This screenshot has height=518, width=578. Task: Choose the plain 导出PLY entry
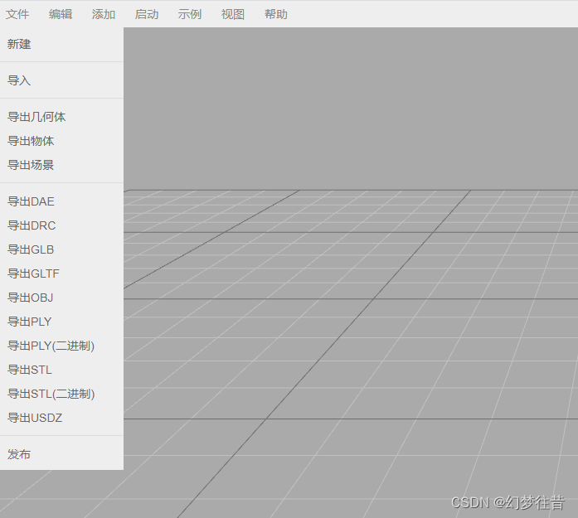click(x=61, y=322)
